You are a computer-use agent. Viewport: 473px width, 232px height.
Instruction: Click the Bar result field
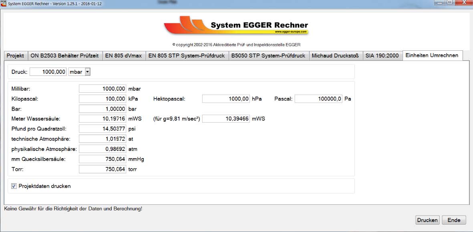click(103, 109)
